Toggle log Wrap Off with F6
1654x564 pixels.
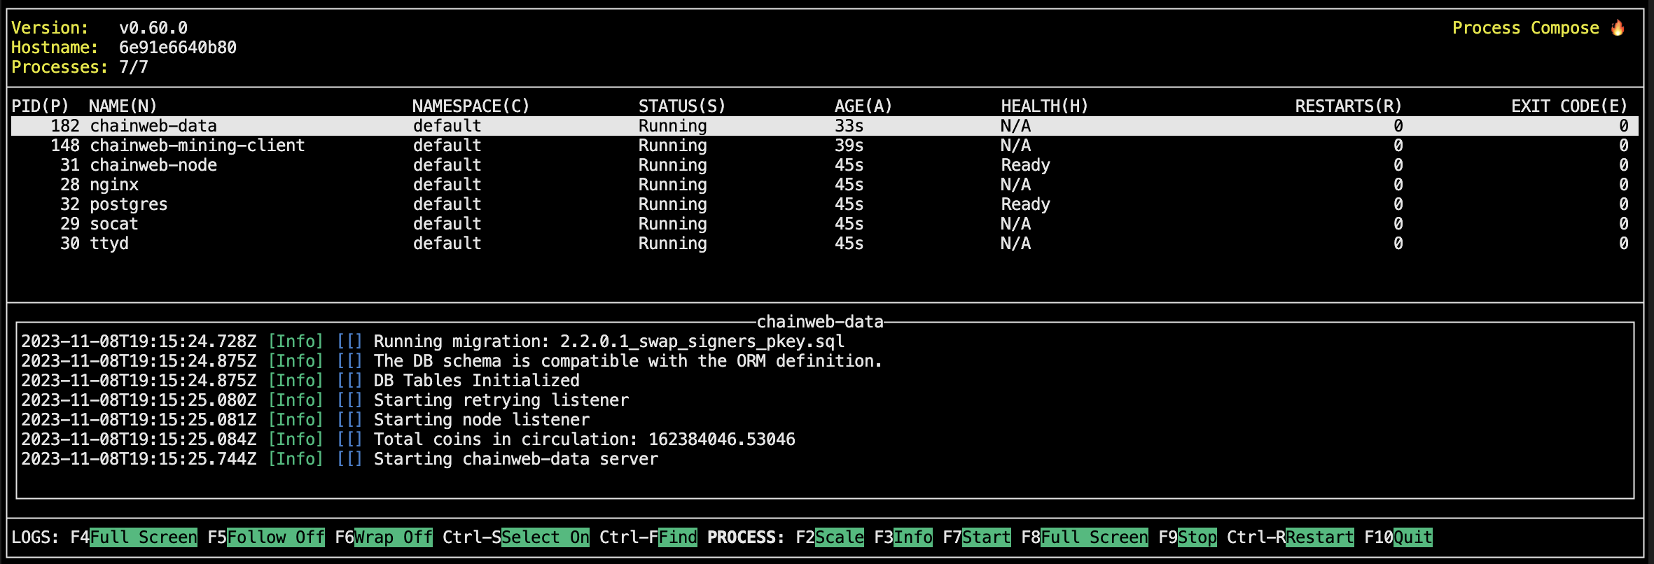click(x=394, y=537)
